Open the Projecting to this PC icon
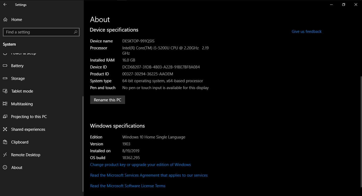Image resolution: width=362 pixels, height=196 pixels. pos(5,117)
